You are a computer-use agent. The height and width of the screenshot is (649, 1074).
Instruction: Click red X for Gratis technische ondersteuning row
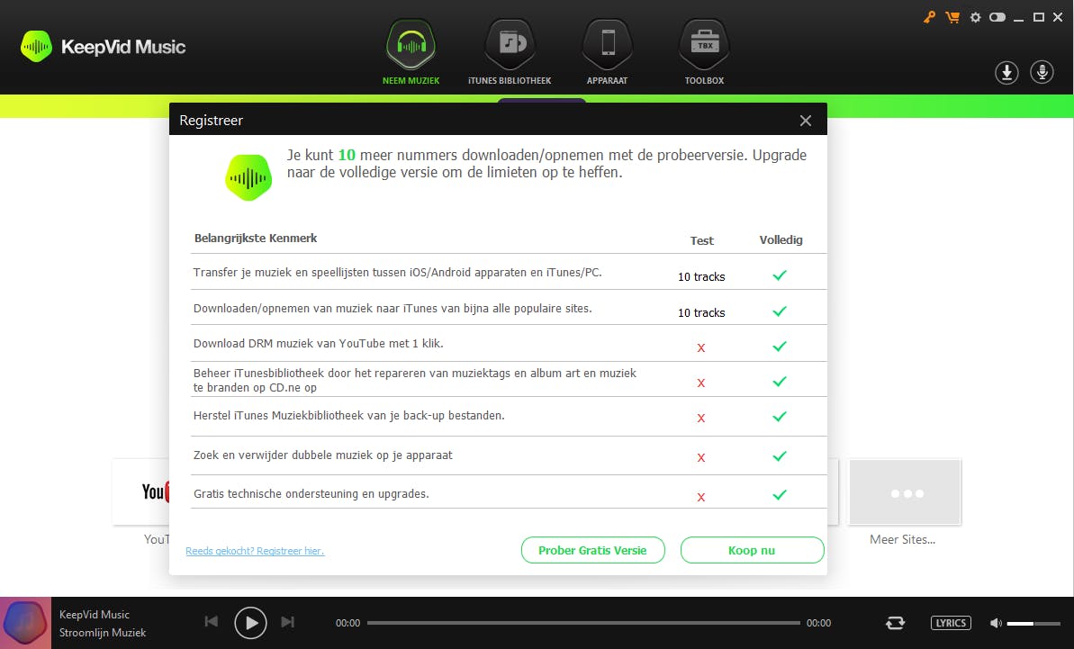pos(700,497)
